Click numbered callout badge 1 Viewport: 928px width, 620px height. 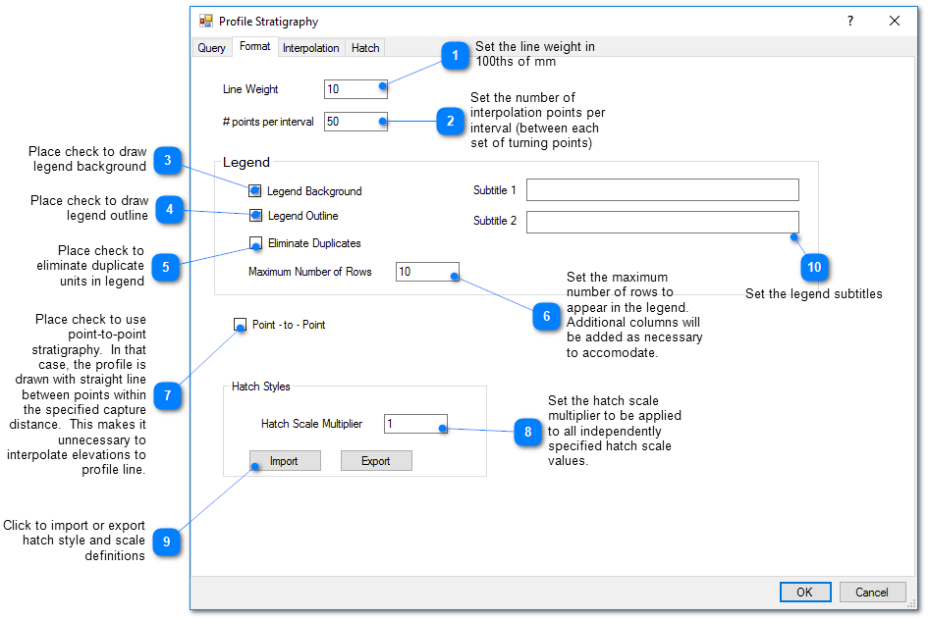[x=455, y=57]
